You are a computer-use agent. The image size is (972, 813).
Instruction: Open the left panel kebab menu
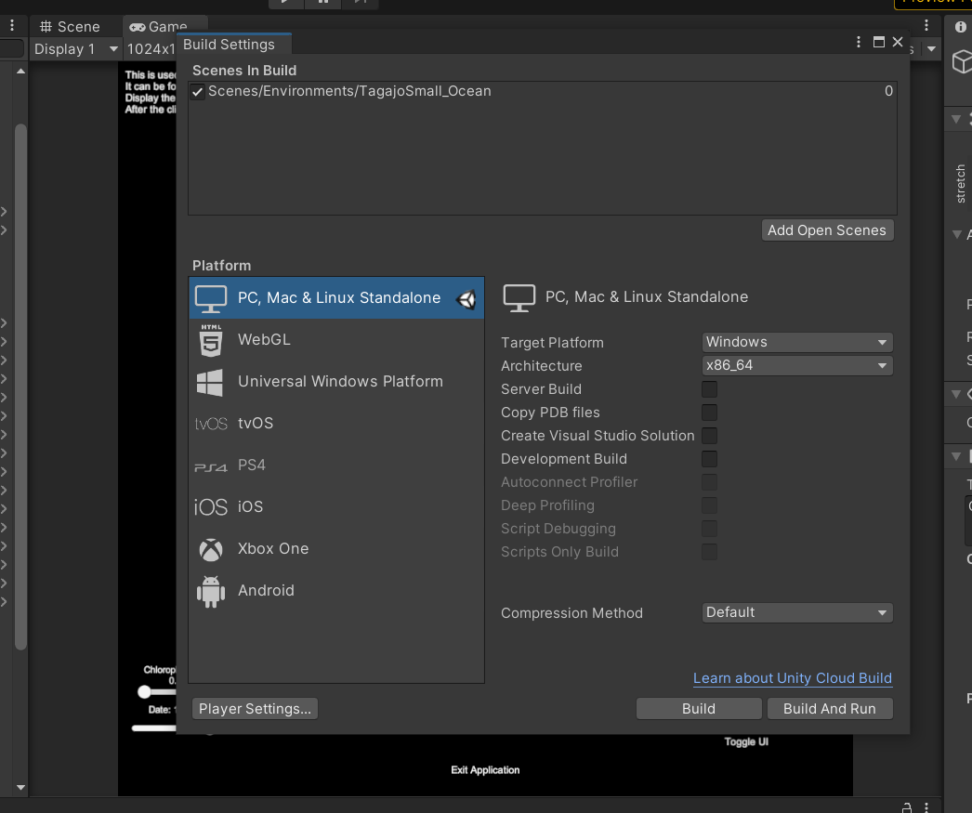tap(12, 25)
